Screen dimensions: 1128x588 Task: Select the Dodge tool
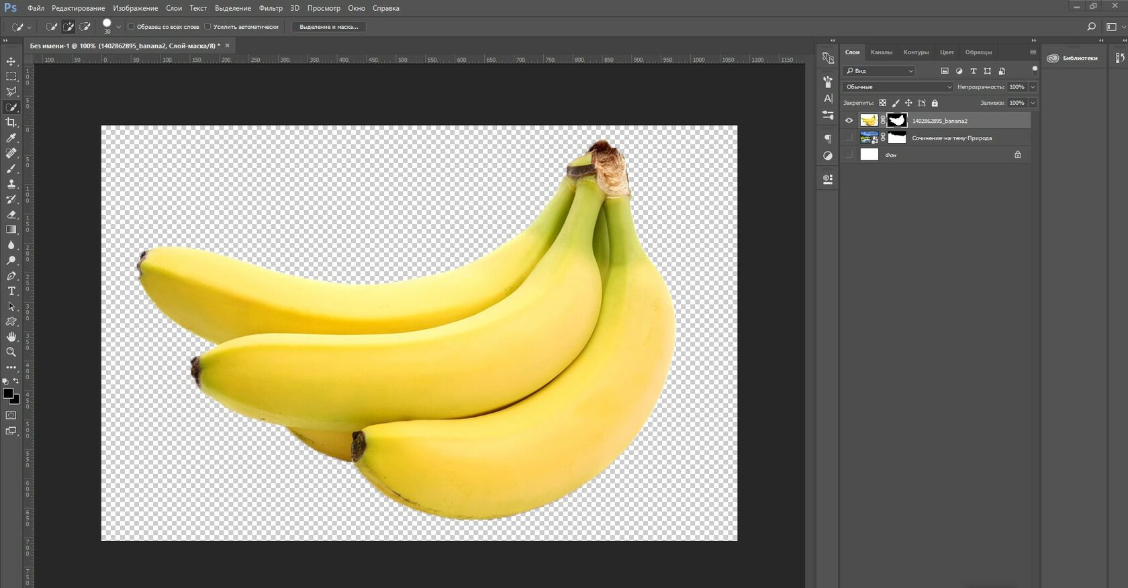coord(11,260)
